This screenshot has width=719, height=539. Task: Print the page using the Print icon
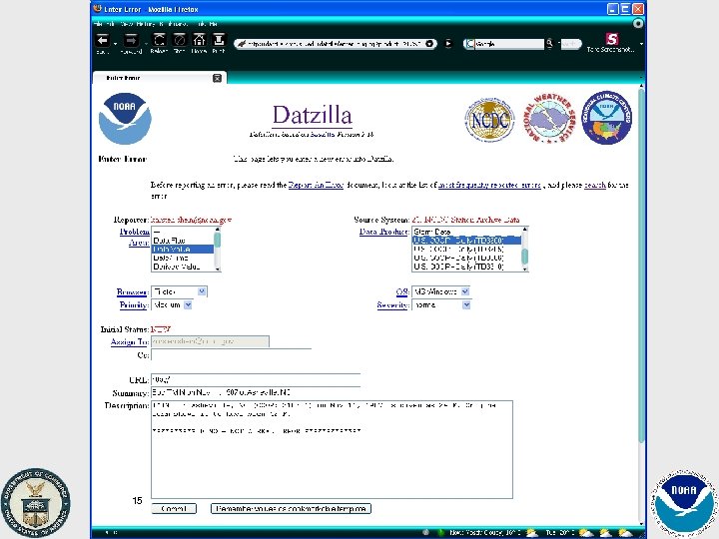[219, 40]
